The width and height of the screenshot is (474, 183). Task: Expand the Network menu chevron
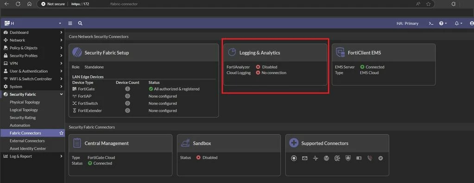point(61,40)
